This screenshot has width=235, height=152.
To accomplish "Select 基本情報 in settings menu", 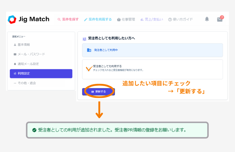I will click(41, 45).
